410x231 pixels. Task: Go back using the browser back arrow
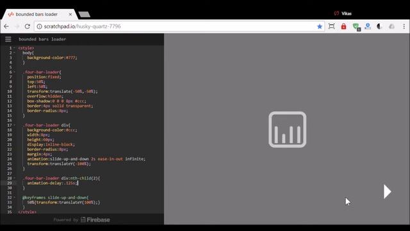[x=6, y=26]
